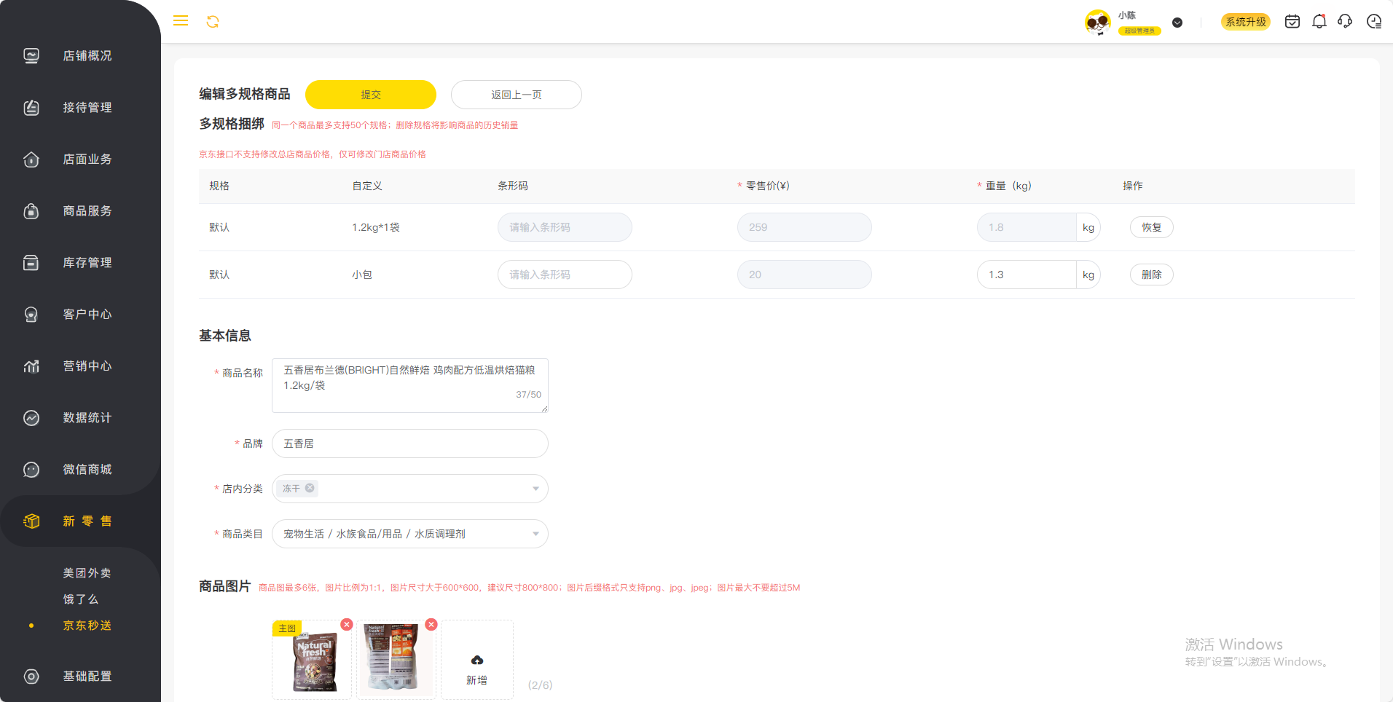
Task: Expand the user account dropdown arrow
Action: tap(1177, 23)
